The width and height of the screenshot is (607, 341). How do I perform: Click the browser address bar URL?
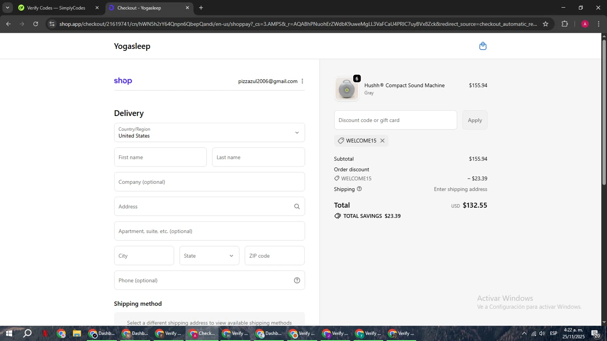[298, 24]
